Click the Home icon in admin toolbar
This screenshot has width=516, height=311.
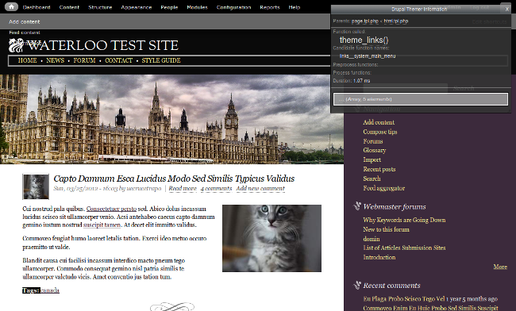12,6
